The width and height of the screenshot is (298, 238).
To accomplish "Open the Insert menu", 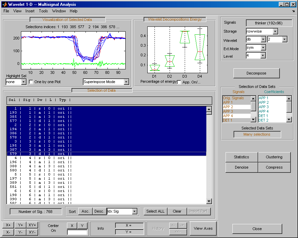I will tap(30, 11).
